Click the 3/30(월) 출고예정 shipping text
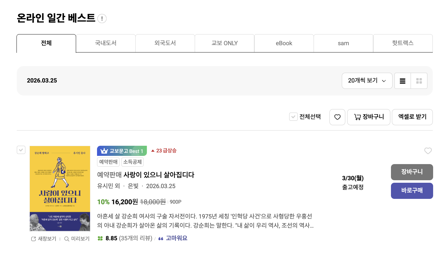This screenshot has width=442, height=258. coord(353,182)
